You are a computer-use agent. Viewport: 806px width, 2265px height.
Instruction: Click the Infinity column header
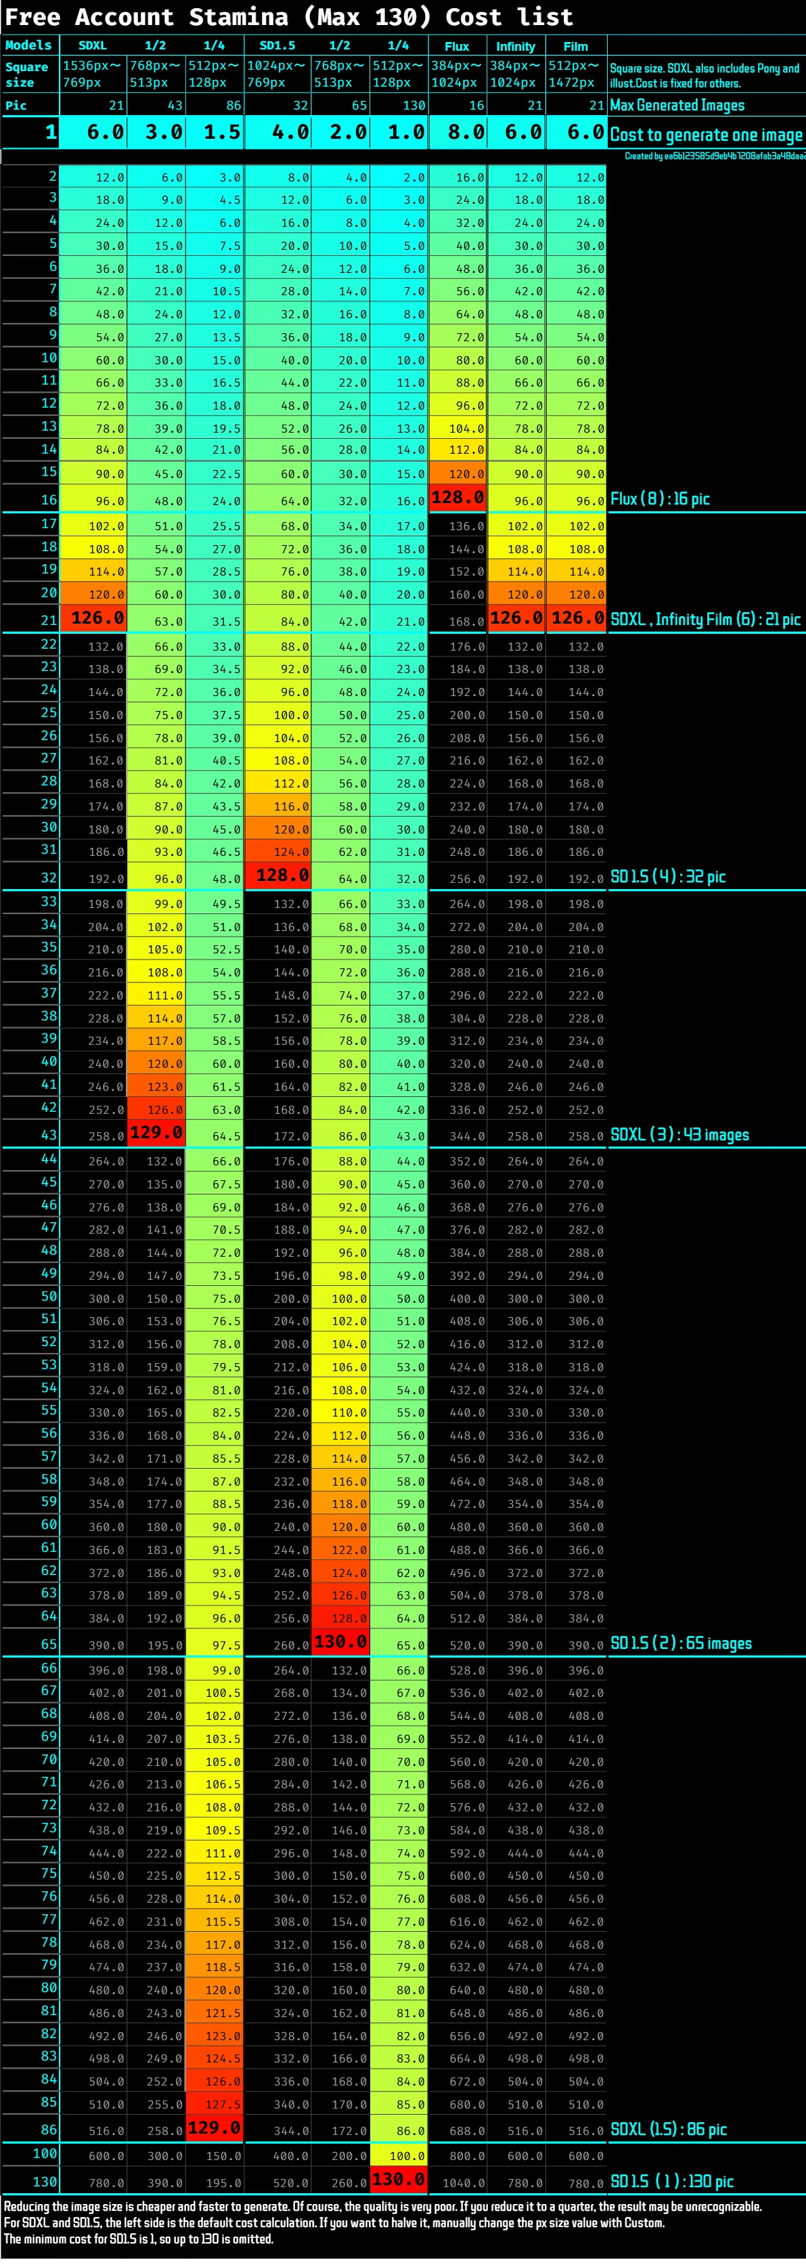click(x=515, y=46)
